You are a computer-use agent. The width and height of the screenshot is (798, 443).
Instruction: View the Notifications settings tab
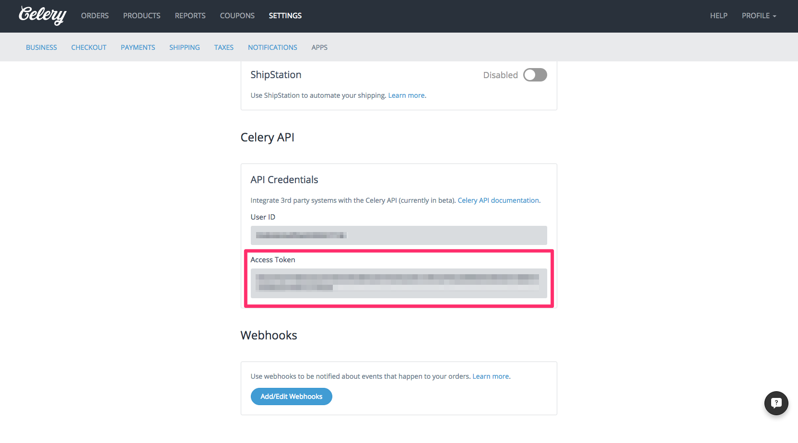point(272,47)
